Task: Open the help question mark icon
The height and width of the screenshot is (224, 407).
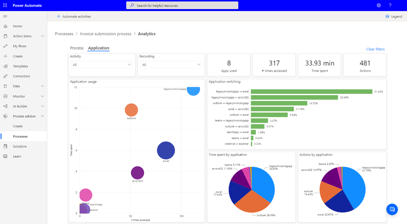Action: [390, 5]
